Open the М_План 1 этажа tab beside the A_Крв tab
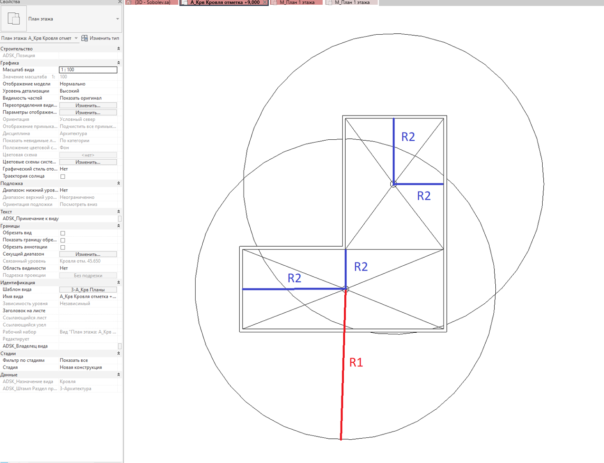Screen dimensions: 604x463 point(297,2)
